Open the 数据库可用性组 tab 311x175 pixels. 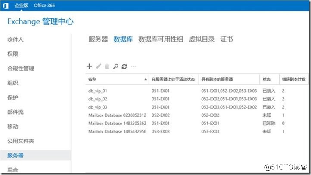161,39
